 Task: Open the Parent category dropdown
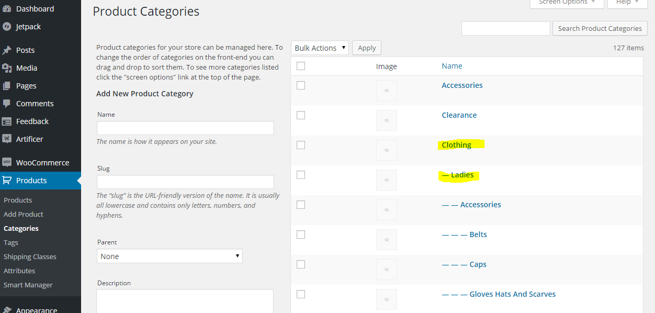point(170,256)
